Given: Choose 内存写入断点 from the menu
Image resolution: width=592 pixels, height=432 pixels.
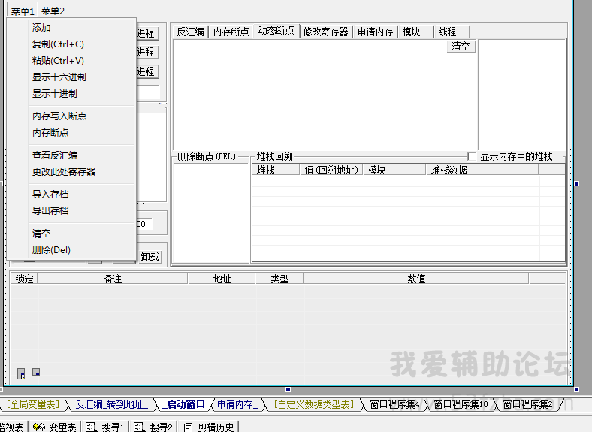Looking at the screenshot, I should coord(59,116).
